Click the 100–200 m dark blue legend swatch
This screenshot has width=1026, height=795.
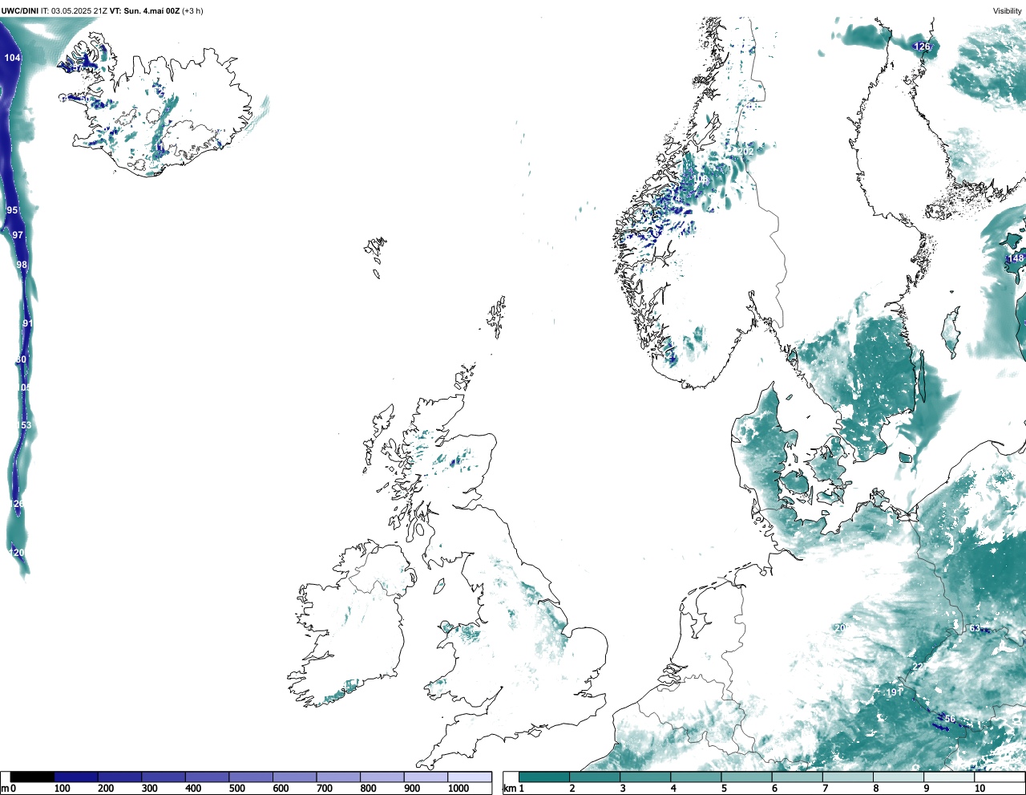76,777
